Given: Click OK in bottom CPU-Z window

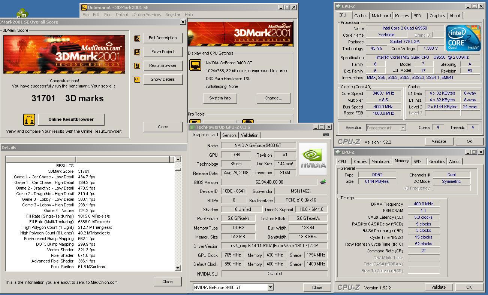Looking at the screenshot, I should [469, 287].
